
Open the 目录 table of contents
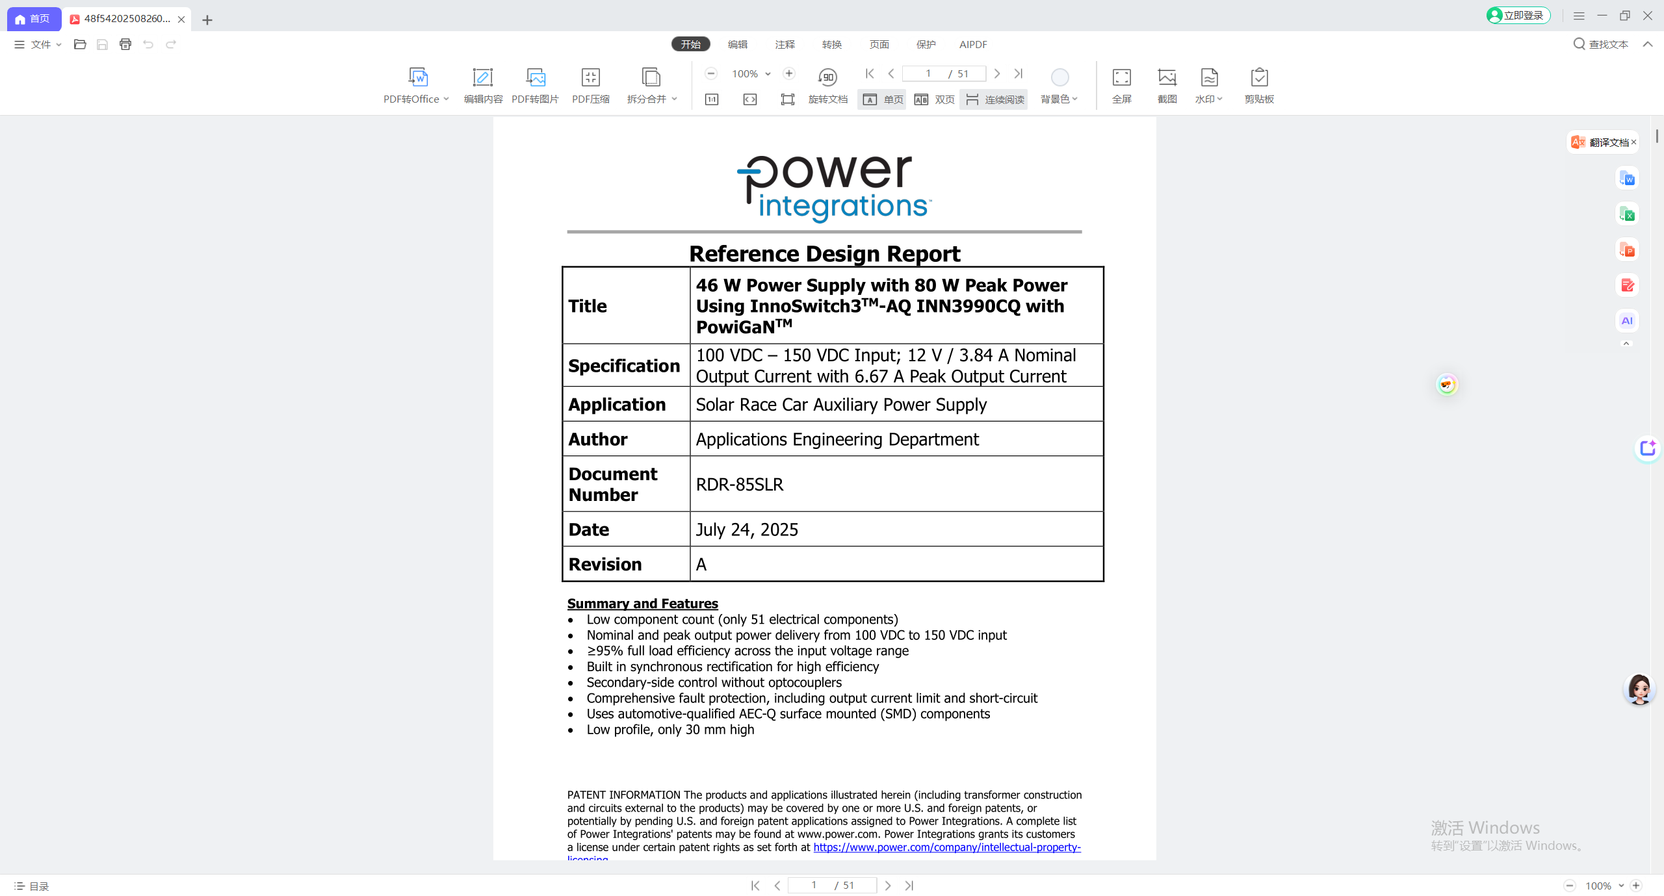[32, 886]
